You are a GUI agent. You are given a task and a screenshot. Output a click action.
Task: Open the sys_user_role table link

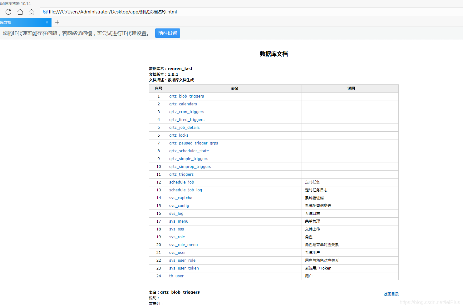tap(182, 260)
